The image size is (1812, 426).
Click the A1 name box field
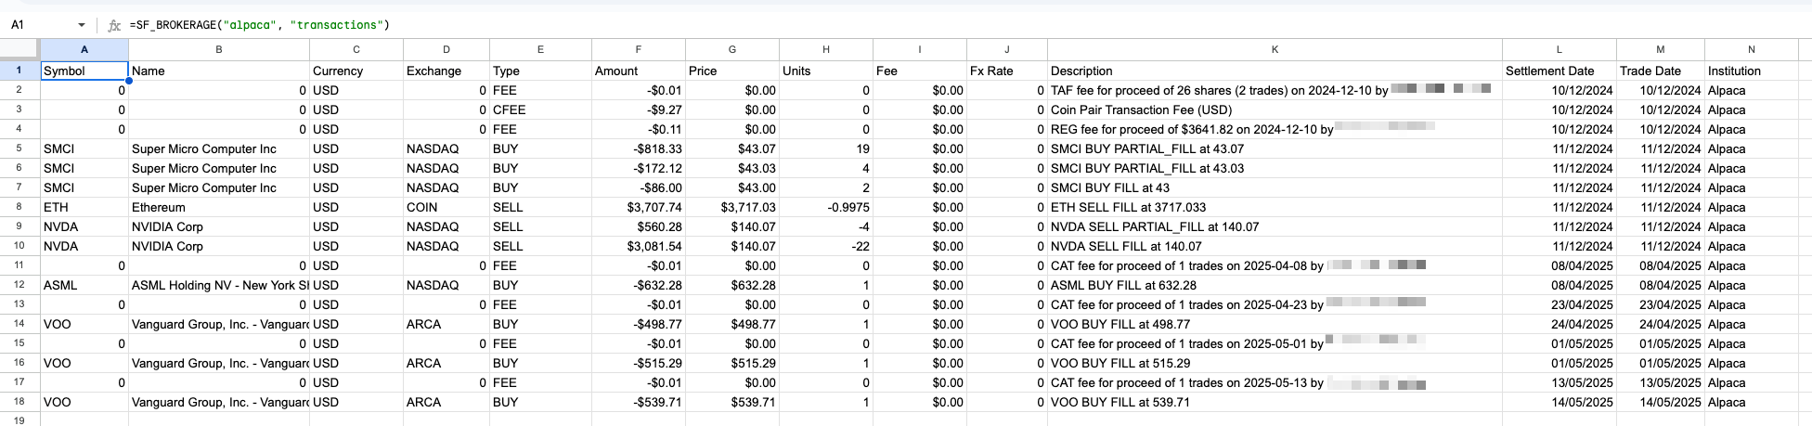pos(37,25)
